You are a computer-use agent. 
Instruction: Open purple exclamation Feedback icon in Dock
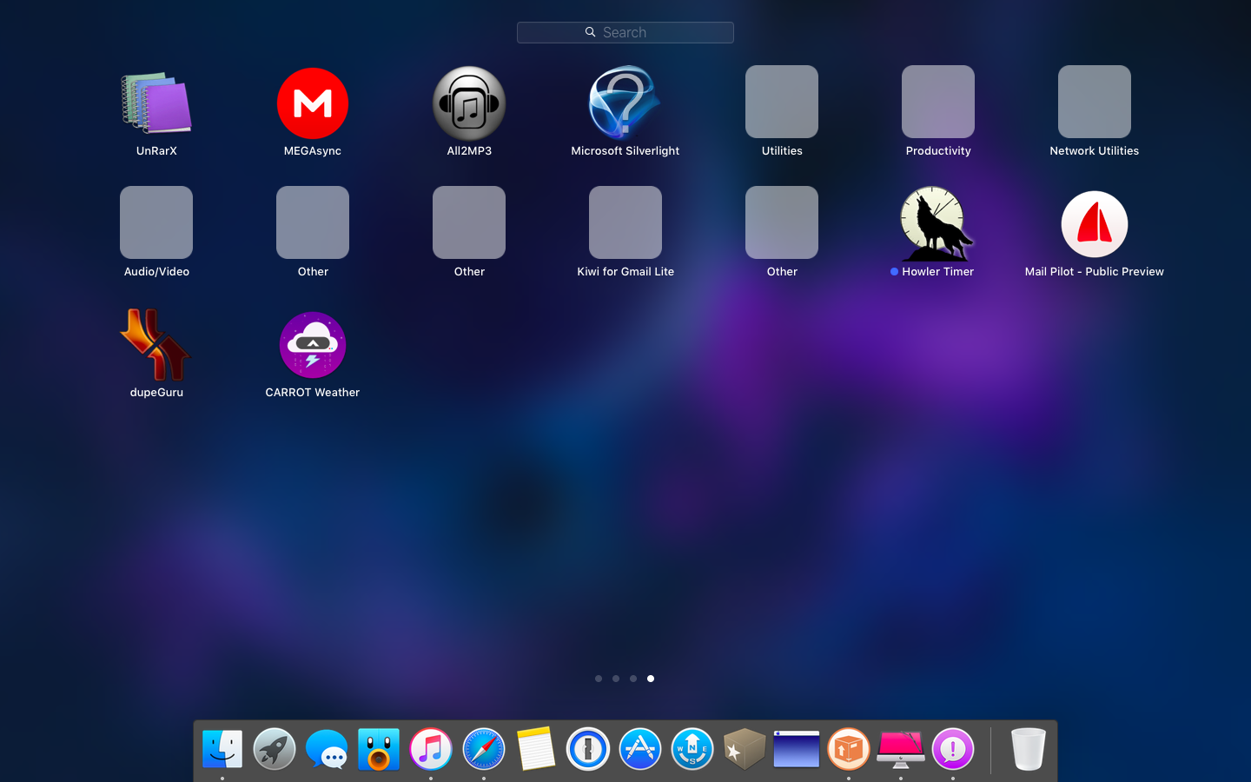pyautogui.click(x=953, y=749)
